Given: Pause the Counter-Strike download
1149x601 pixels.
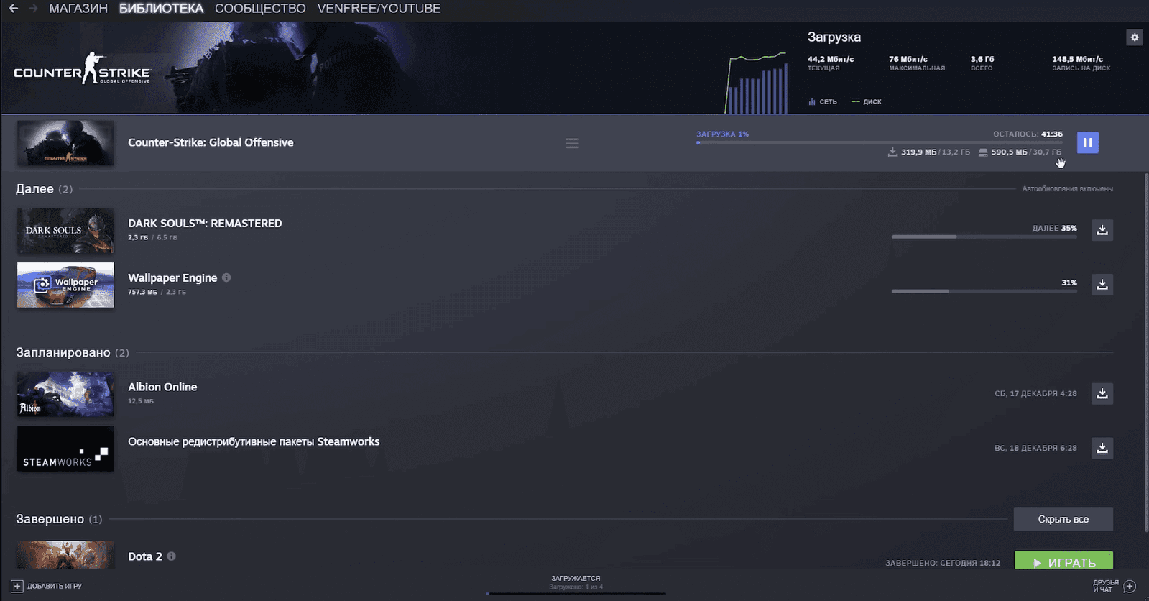Looking at the screenshot, I should (x=1088, y=142).
